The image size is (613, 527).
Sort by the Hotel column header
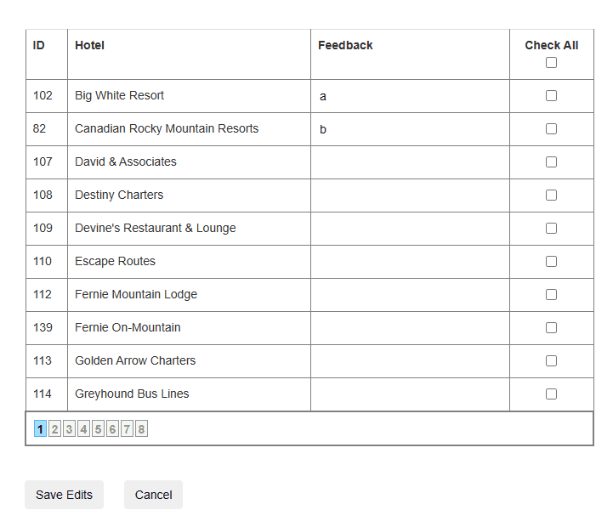(x=90, y=45)
